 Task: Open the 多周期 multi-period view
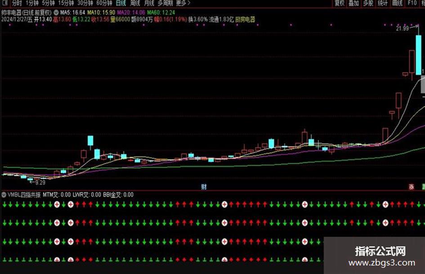click(x=165, y=3)
